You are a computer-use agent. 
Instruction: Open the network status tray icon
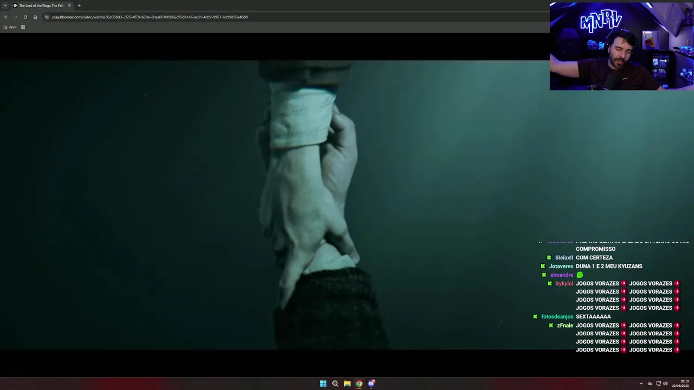(659, 383)
